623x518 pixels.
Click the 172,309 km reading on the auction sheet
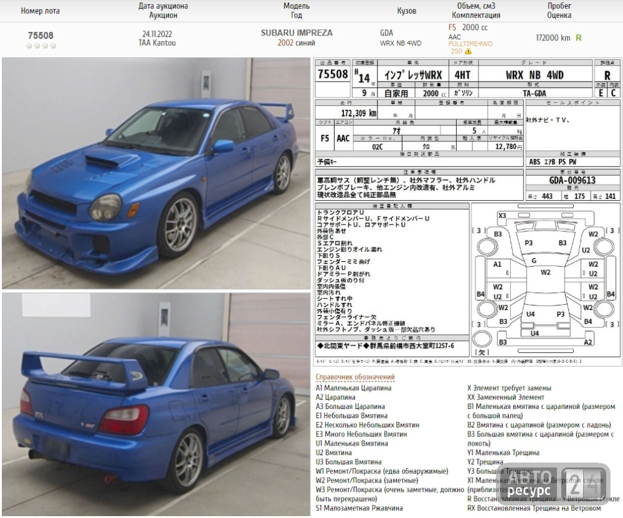tap(358, 113)
